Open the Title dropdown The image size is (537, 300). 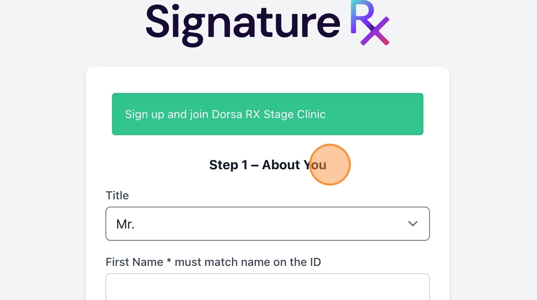267,224
